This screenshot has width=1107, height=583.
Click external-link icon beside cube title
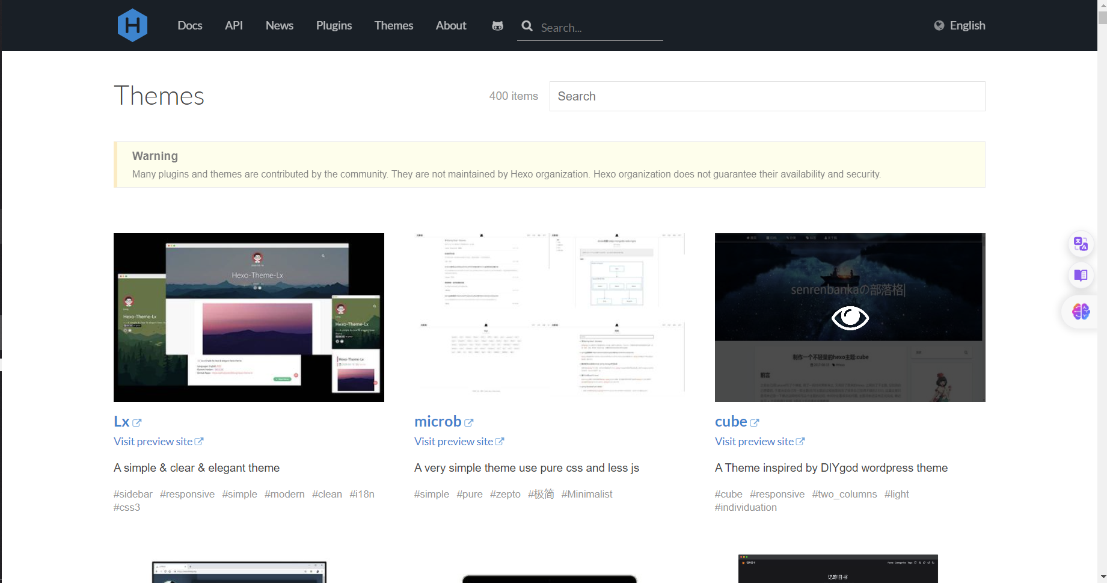click(755, 423)
